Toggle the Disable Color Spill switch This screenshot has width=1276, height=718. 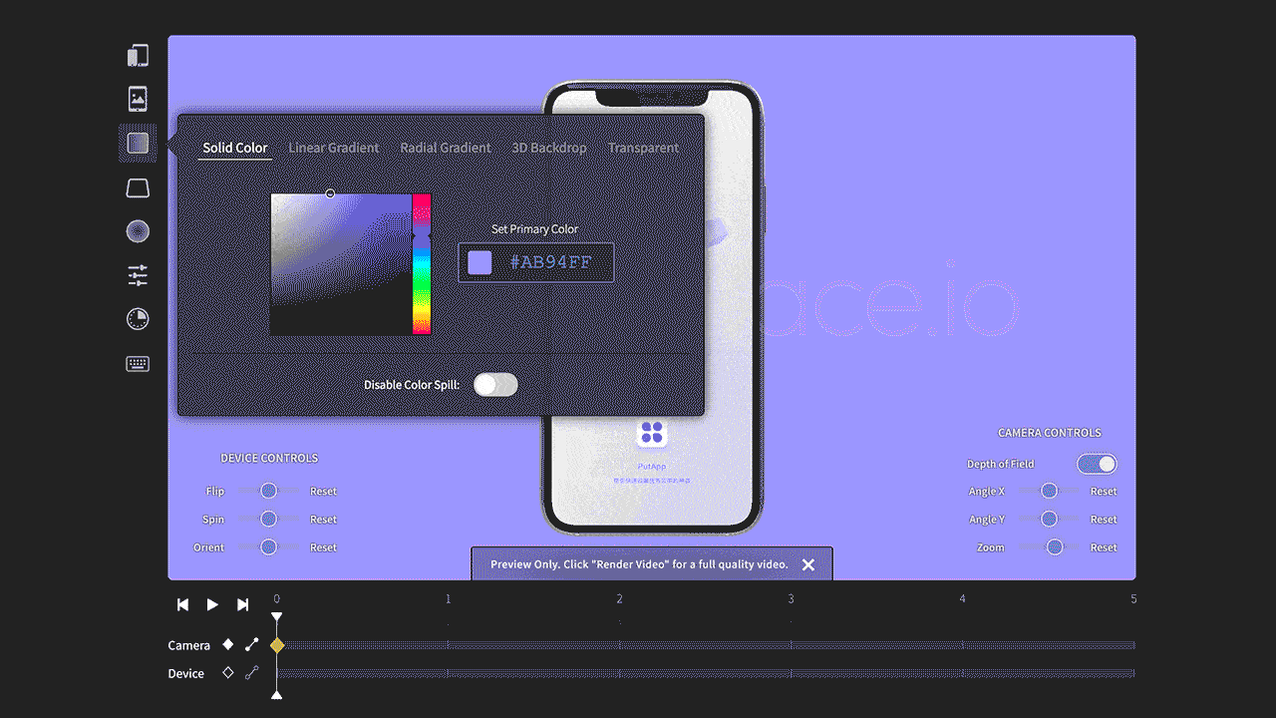point(495,385)
